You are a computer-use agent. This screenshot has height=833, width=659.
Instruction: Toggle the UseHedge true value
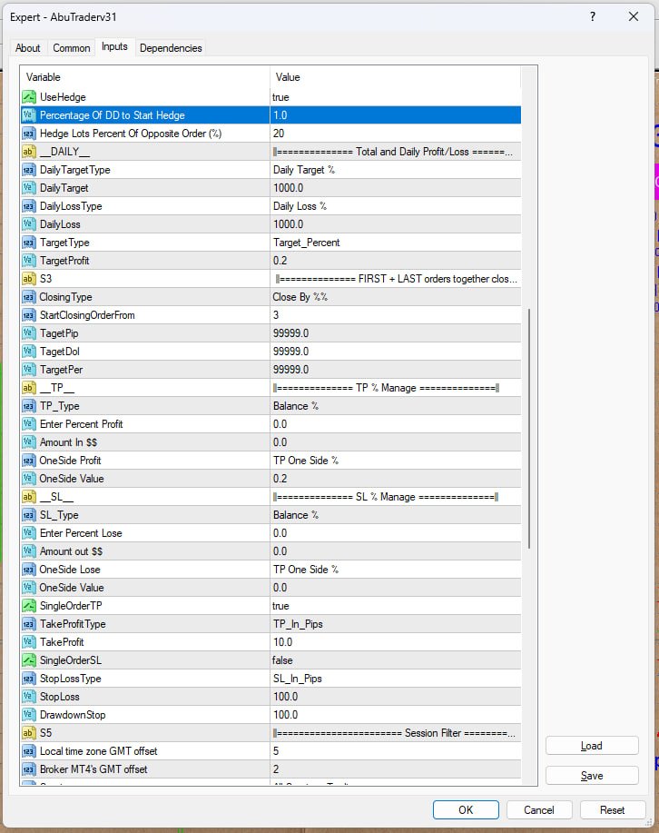pyautogui.click(x=396, y=97)
